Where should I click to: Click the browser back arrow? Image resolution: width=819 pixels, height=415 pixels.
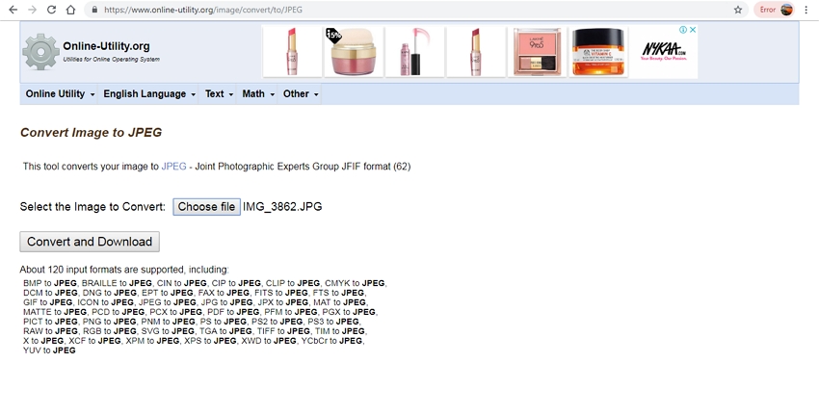[12, 10]
